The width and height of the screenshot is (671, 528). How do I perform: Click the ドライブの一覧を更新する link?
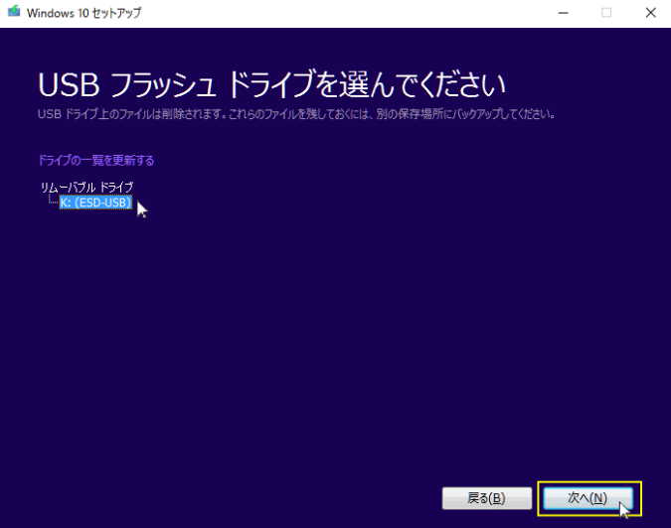coord(96,160)
